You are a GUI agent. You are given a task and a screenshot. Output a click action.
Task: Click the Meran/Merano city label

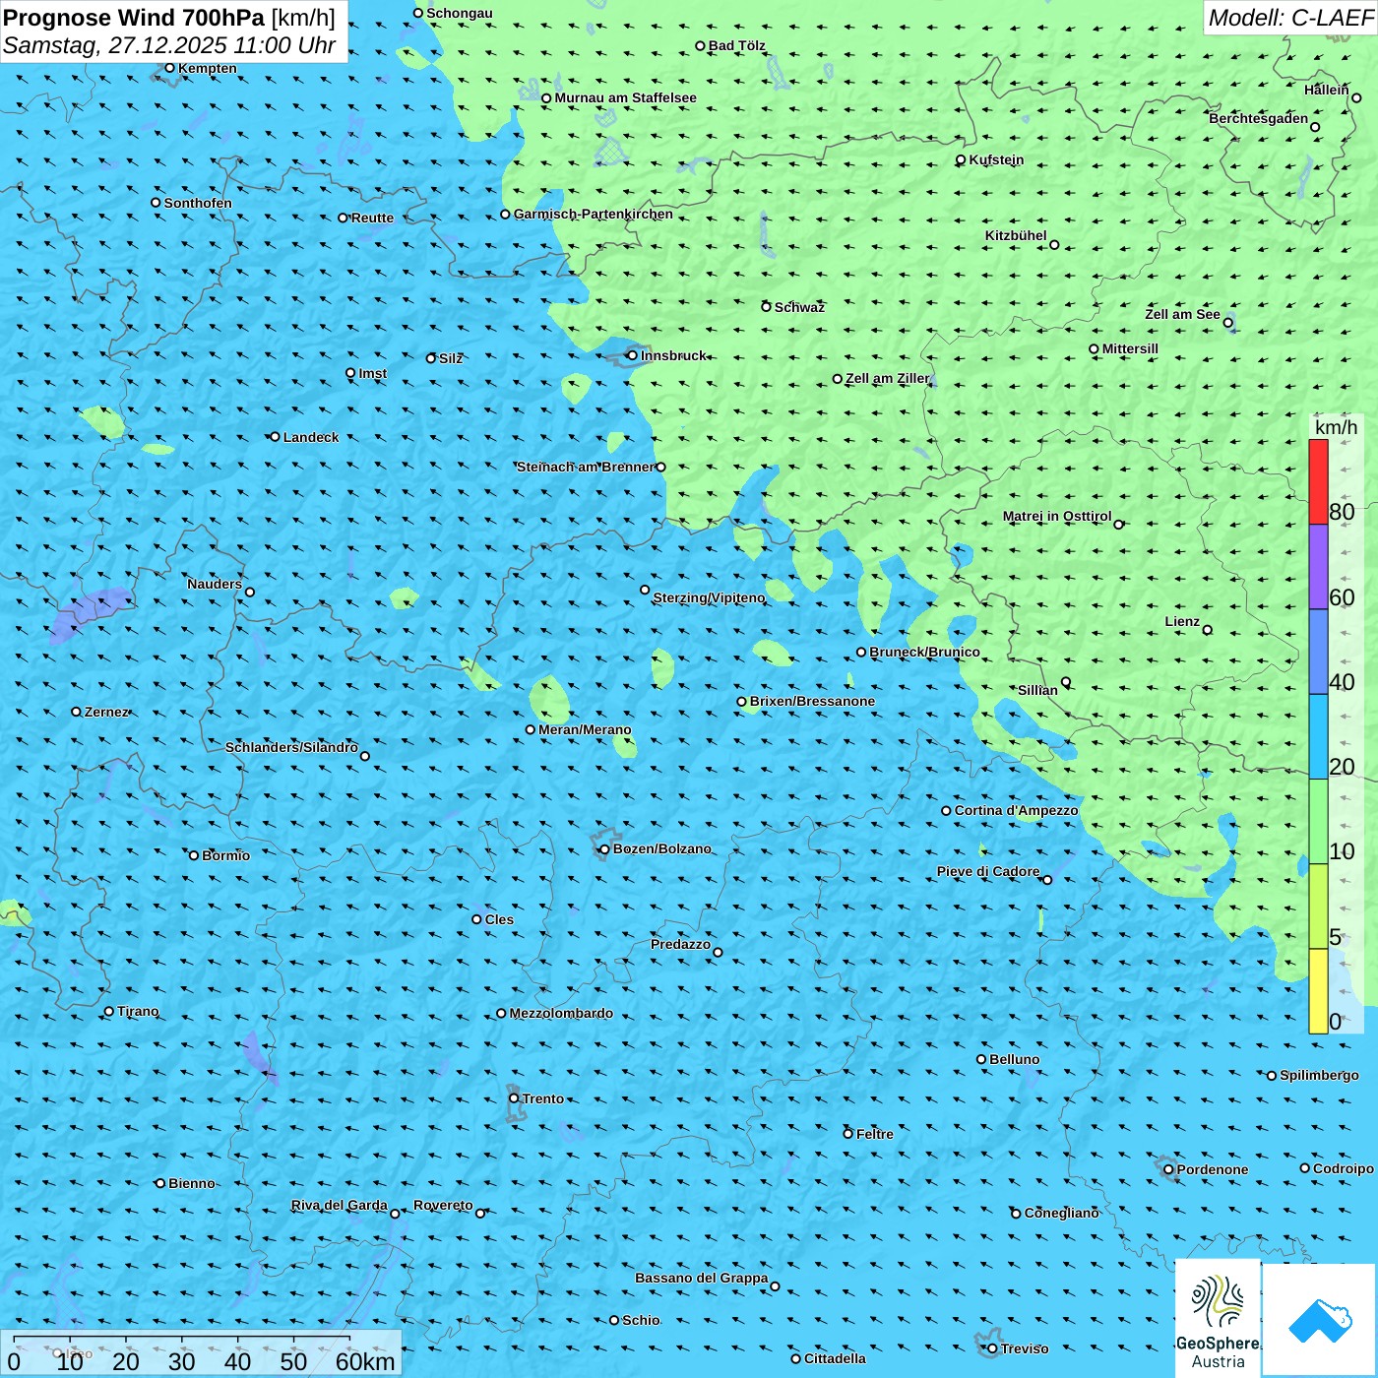[x=585, y=729]
